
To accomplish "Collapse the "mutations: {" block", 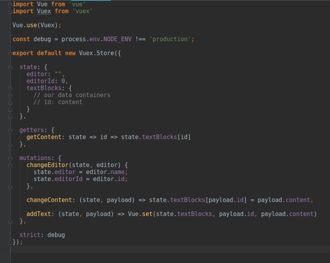I will point(10,158).
